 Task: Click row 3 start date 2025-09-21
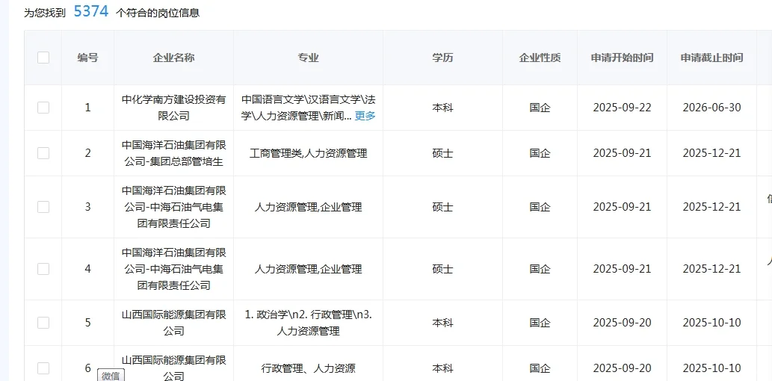tap(622, 207)
